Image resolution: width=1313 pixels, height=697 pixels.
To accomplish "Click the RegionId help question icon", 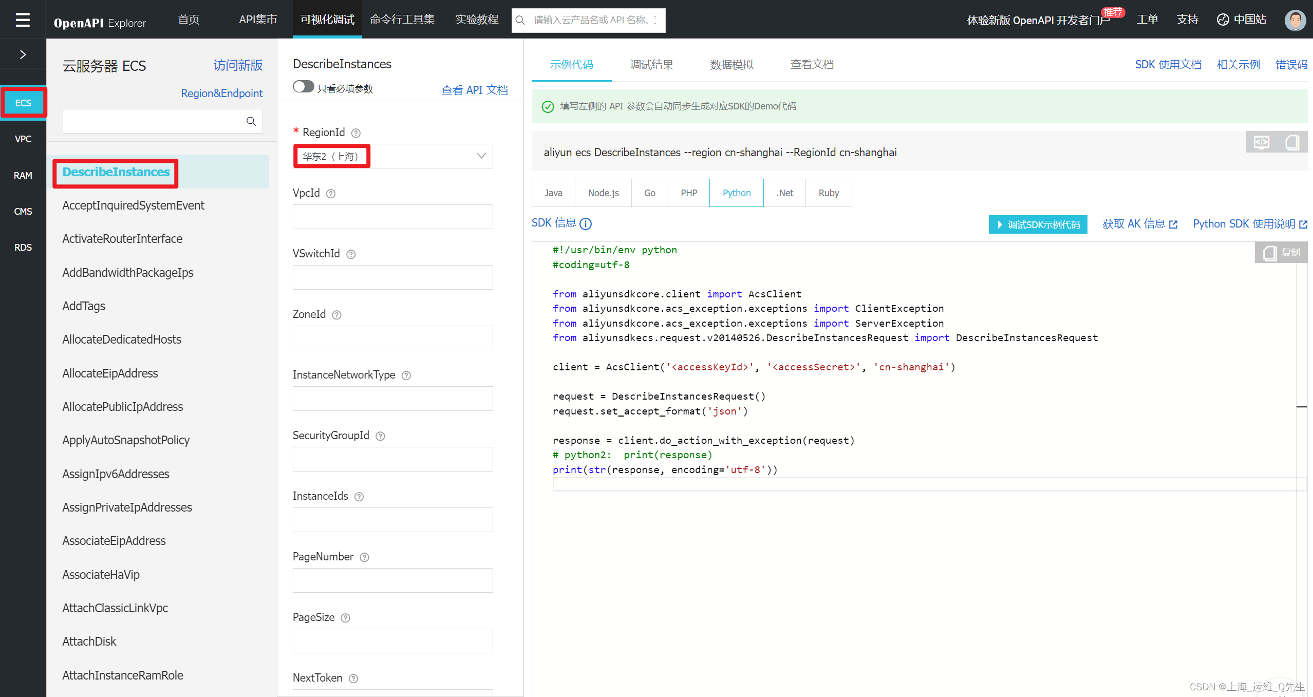I will tap(355, 133).
